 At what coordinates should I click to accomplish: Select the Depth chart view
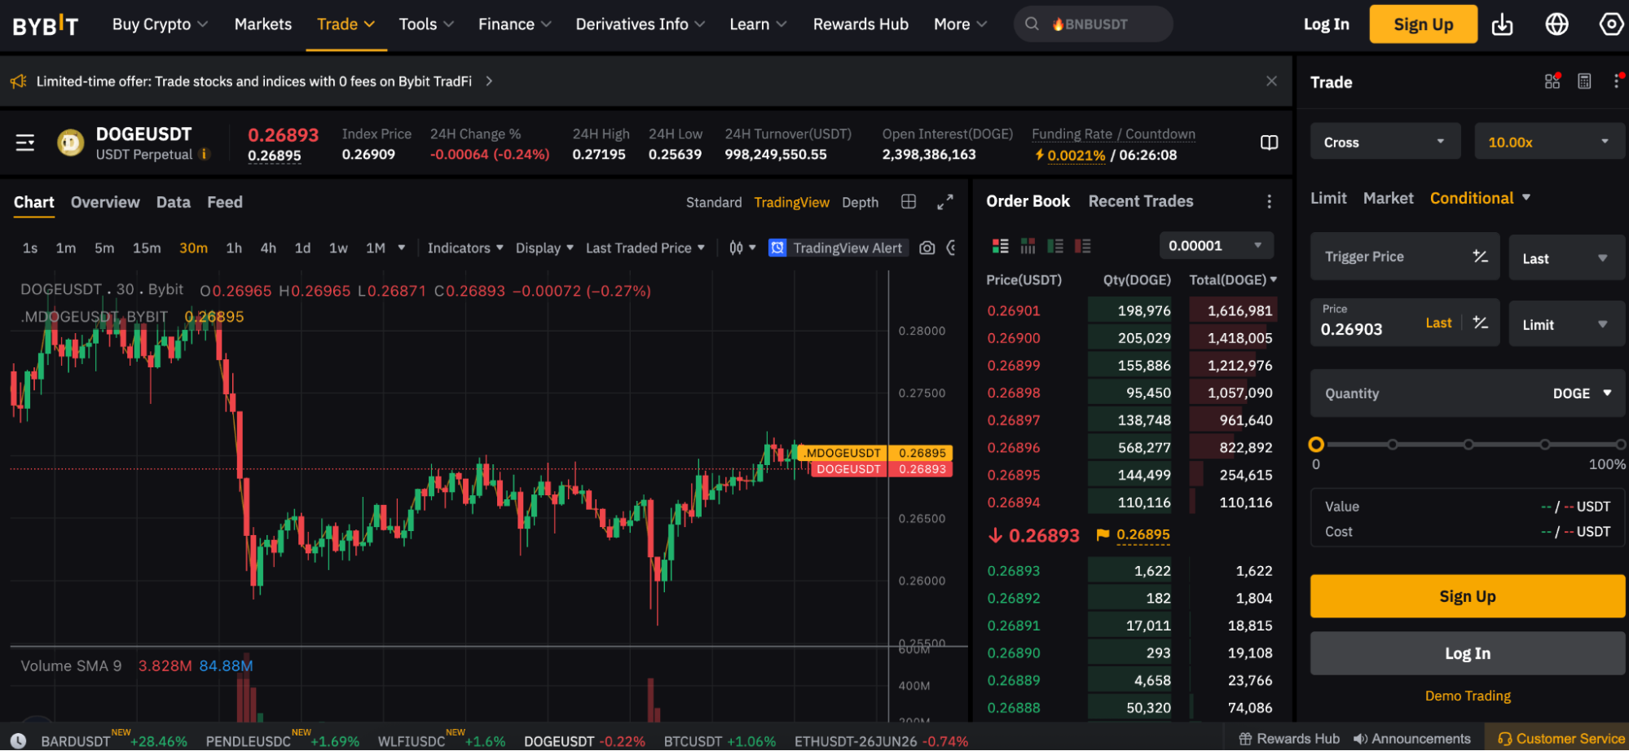[x=860, y=202]
